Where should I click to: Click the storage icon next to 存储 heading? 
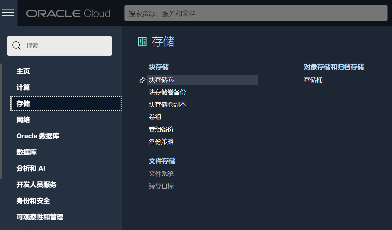click(x=142, y=42)
